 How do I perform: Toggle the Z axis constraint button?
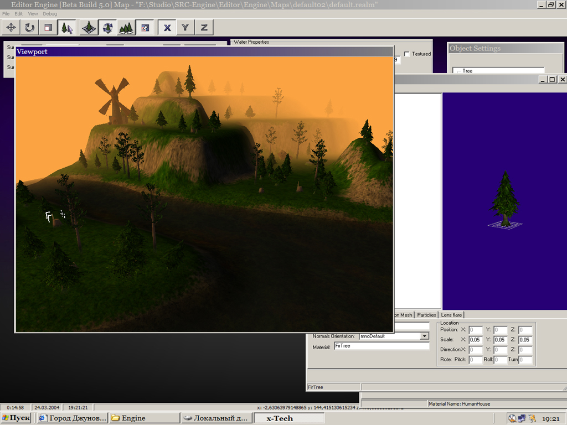(x=204, y=27)
